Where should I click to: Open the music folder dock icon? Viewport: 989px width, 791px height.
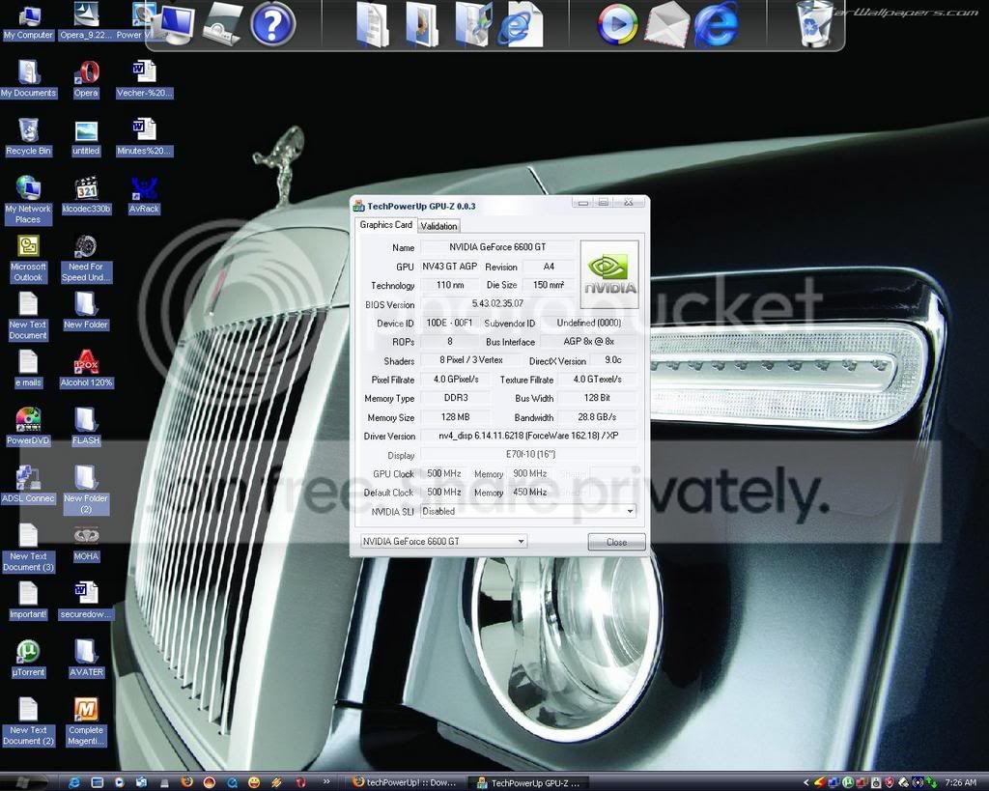472,24
